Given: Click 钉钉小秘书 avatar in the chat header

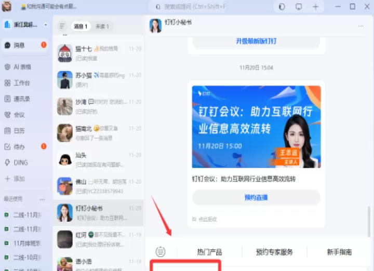Looking at the screenshot, I should click(x=155, y=26).
